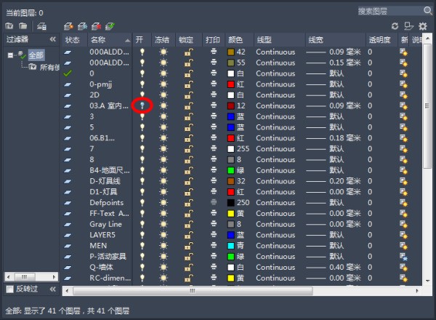Screen dimensions: 436x320
Task: Select the LAYER5 layer name
Action: pos(102,235)
